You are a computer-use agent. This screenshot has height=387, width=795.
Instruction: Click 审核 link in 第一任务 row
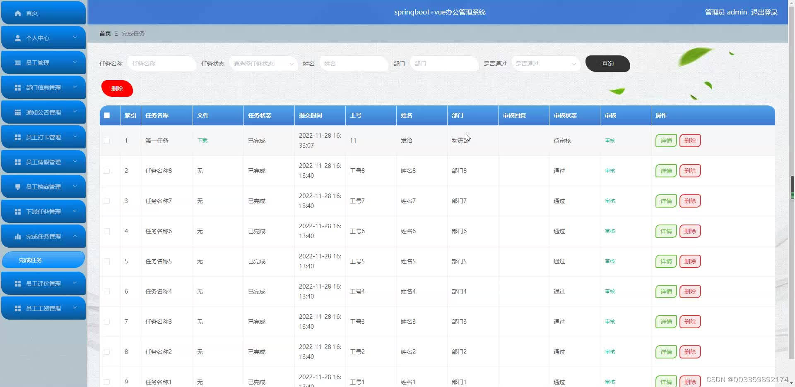(x=610, y=141)
